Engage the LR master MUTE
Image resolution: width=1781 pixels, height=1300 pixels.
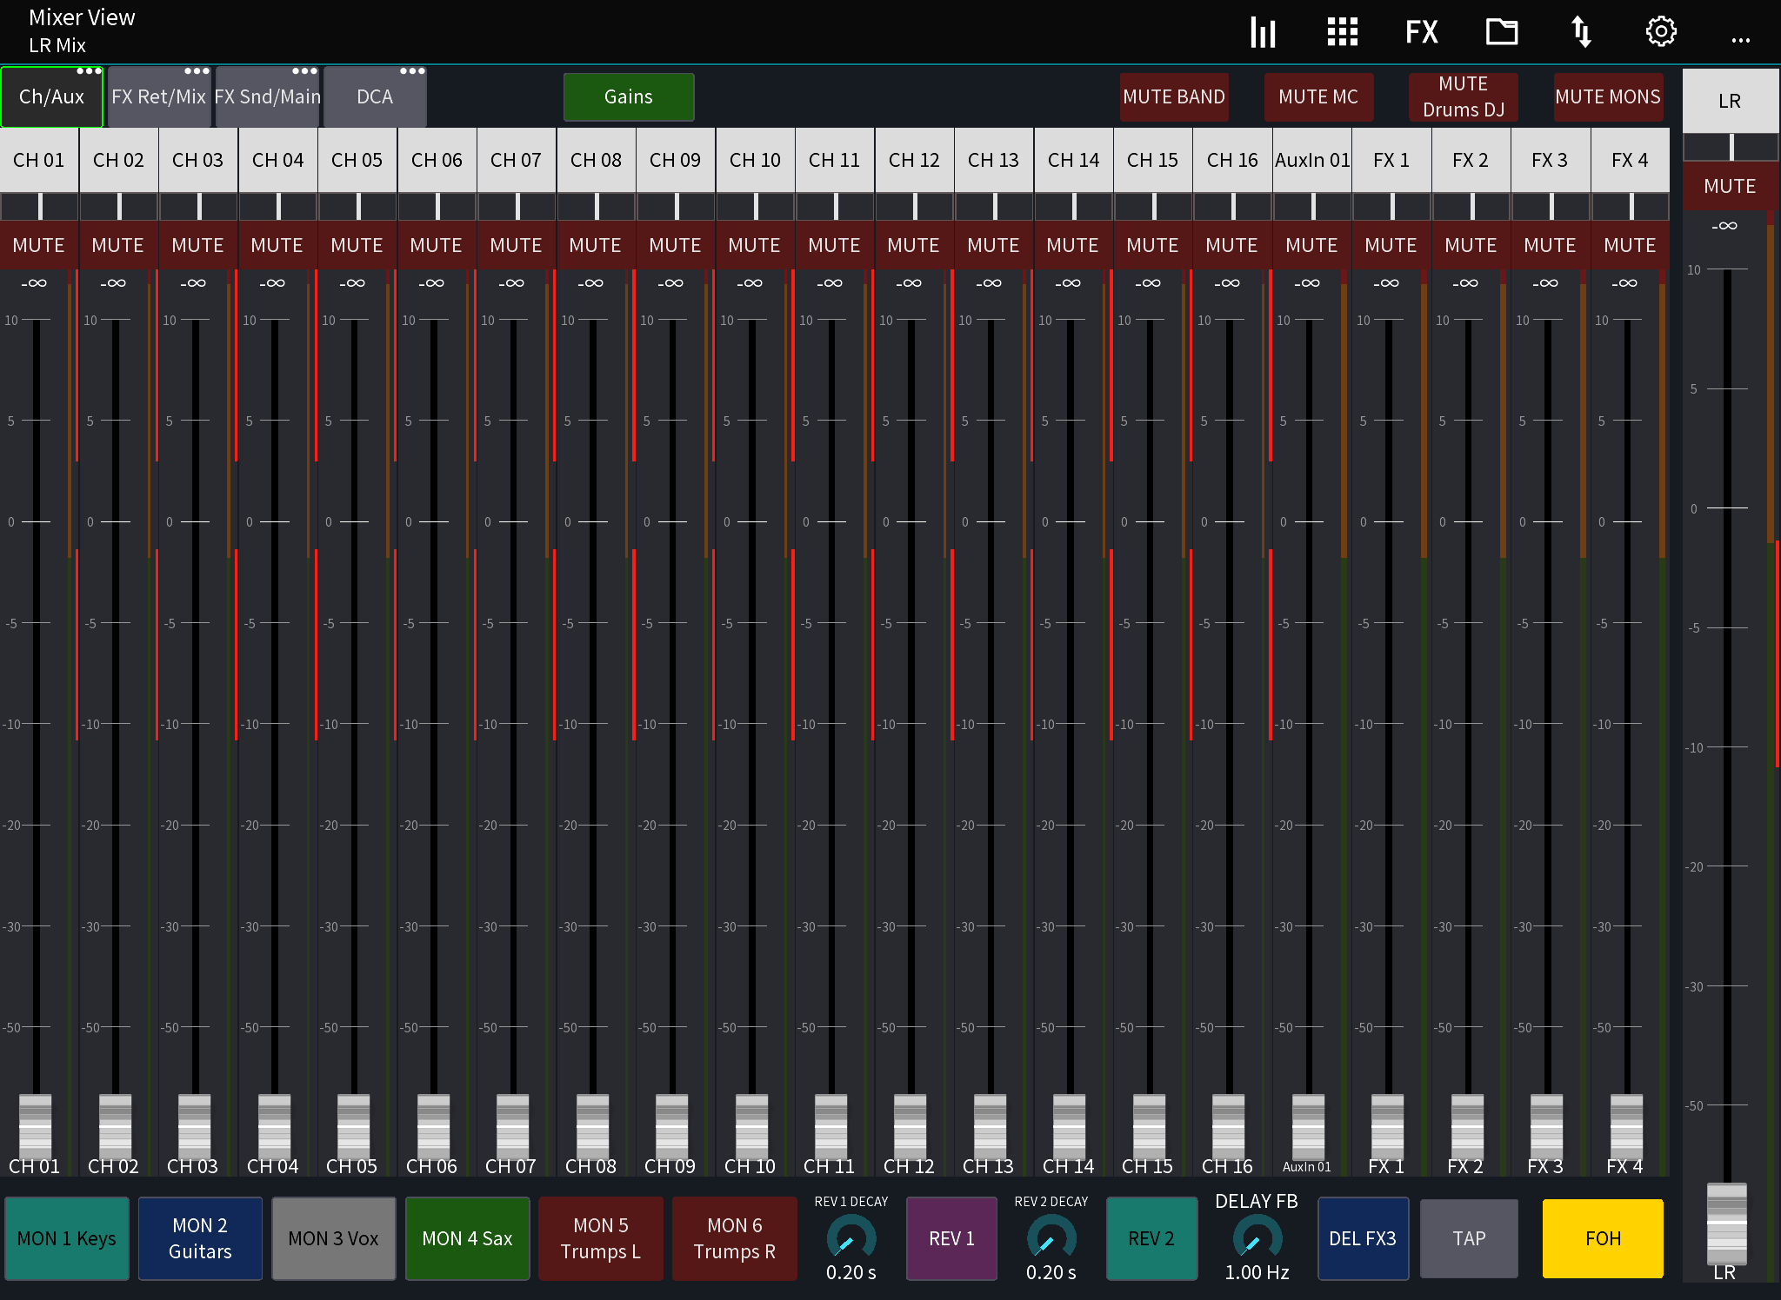pyautogui.click(x=1729, y=185)
